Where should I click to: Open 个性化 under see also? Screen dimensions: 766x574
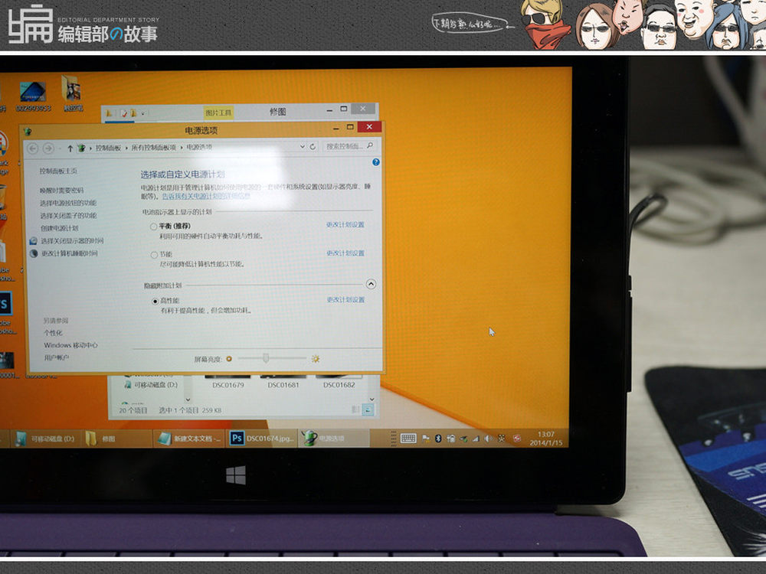[54, 333]
